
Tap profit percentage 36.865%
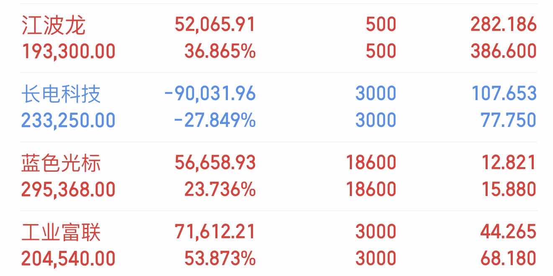pos(220,52)
